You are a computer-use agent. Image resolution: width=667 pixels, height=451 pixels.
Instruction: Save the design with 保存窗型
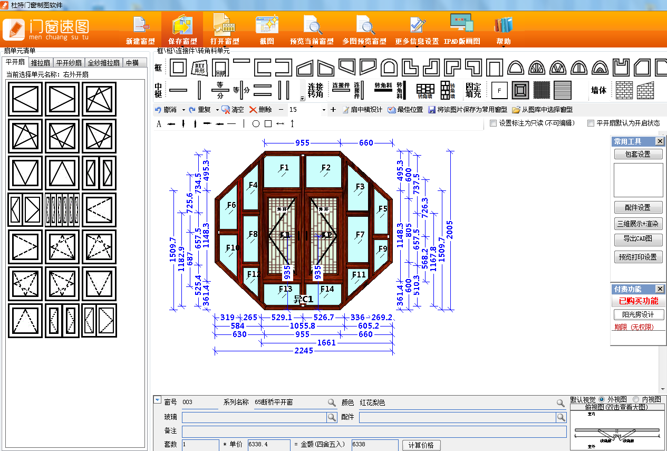click(x=182, y=30)
